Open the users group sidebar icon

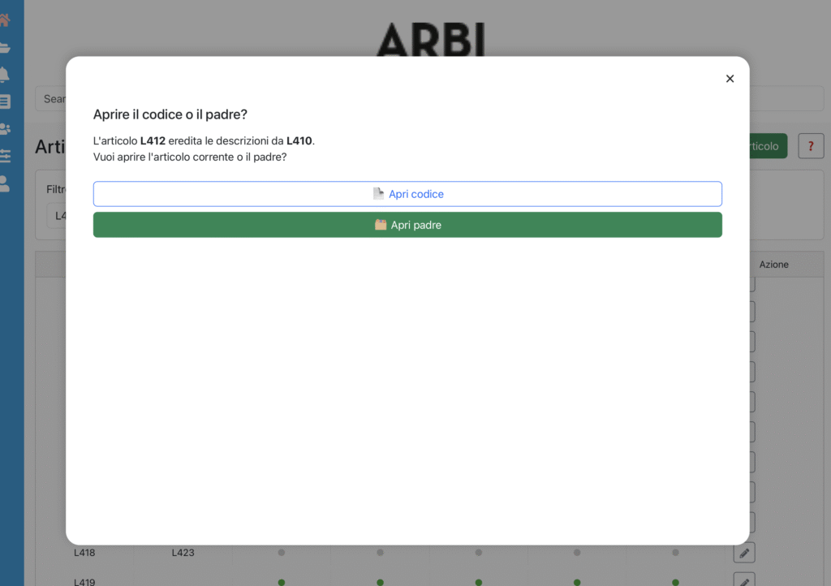(4, 128)
